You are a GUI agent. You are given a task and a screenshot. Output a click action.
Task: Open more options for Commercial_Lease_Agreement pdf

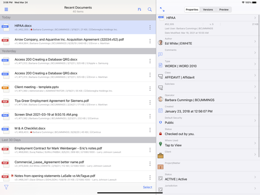[x=150, y=163]
